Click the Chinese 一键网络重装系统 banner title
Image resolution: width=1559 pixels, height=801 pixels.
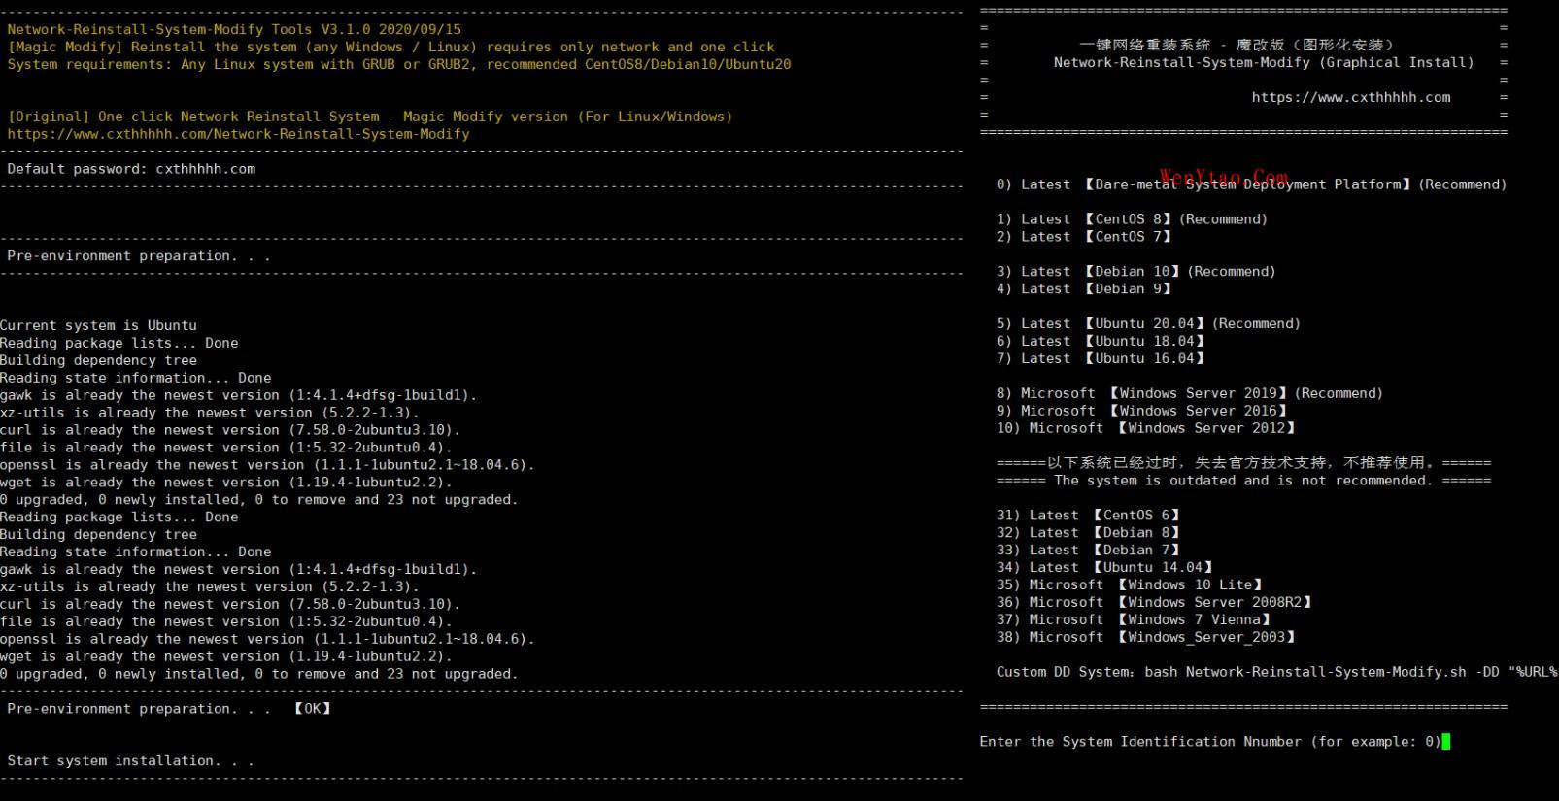coord(1237,45)
